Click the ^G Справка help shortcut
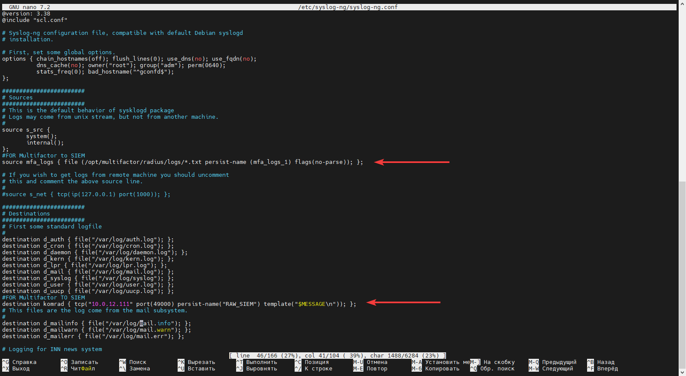 pyautogui.click(x=19, y=362)
